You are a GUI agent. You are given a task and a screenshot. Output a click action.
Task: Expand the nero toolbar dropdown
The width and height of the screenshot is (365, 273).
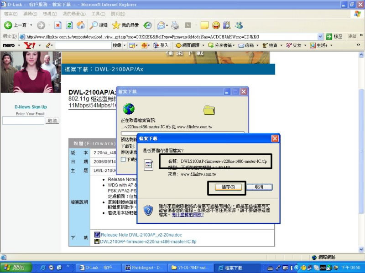click(19, 45)
